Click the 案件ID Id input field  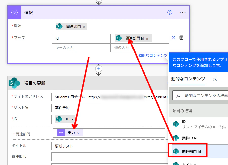pos(110,157)
